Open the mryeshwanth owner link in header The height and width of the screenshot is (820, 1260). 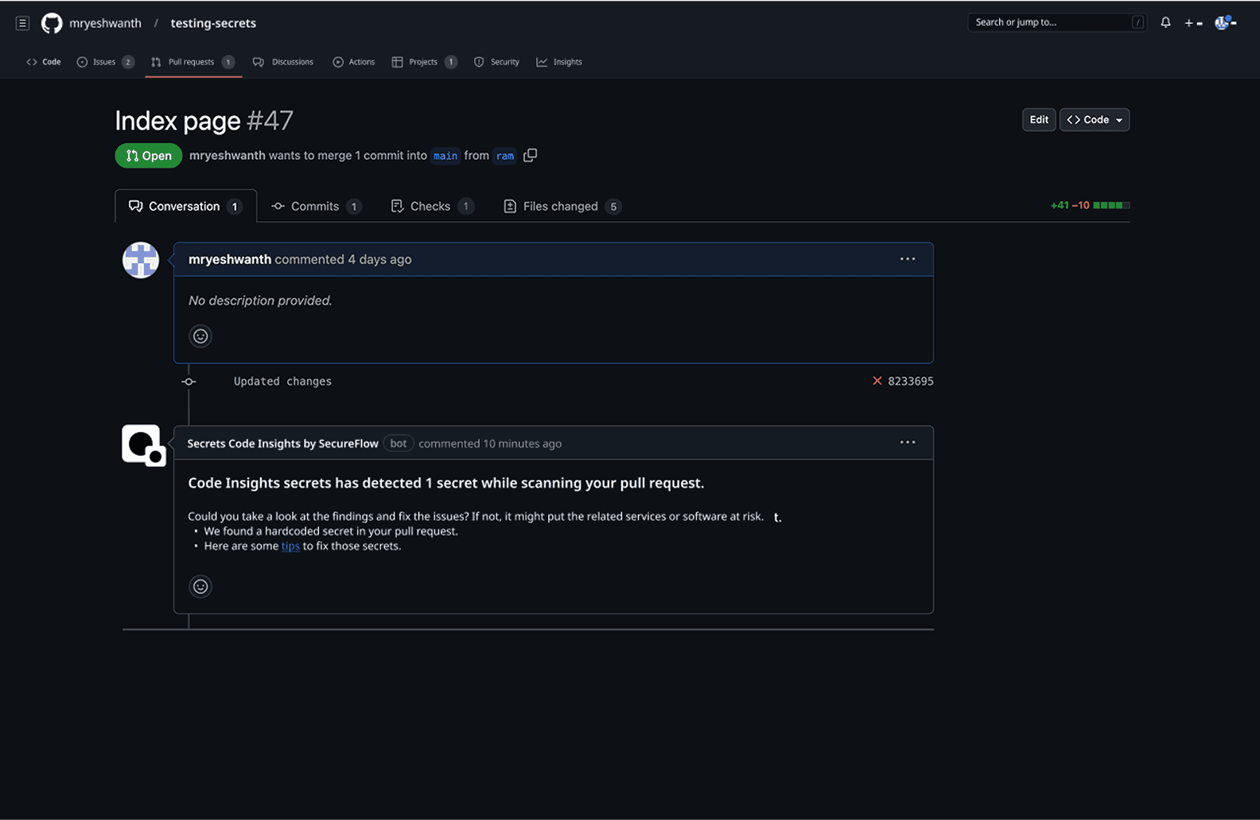(x=105, y=23)
